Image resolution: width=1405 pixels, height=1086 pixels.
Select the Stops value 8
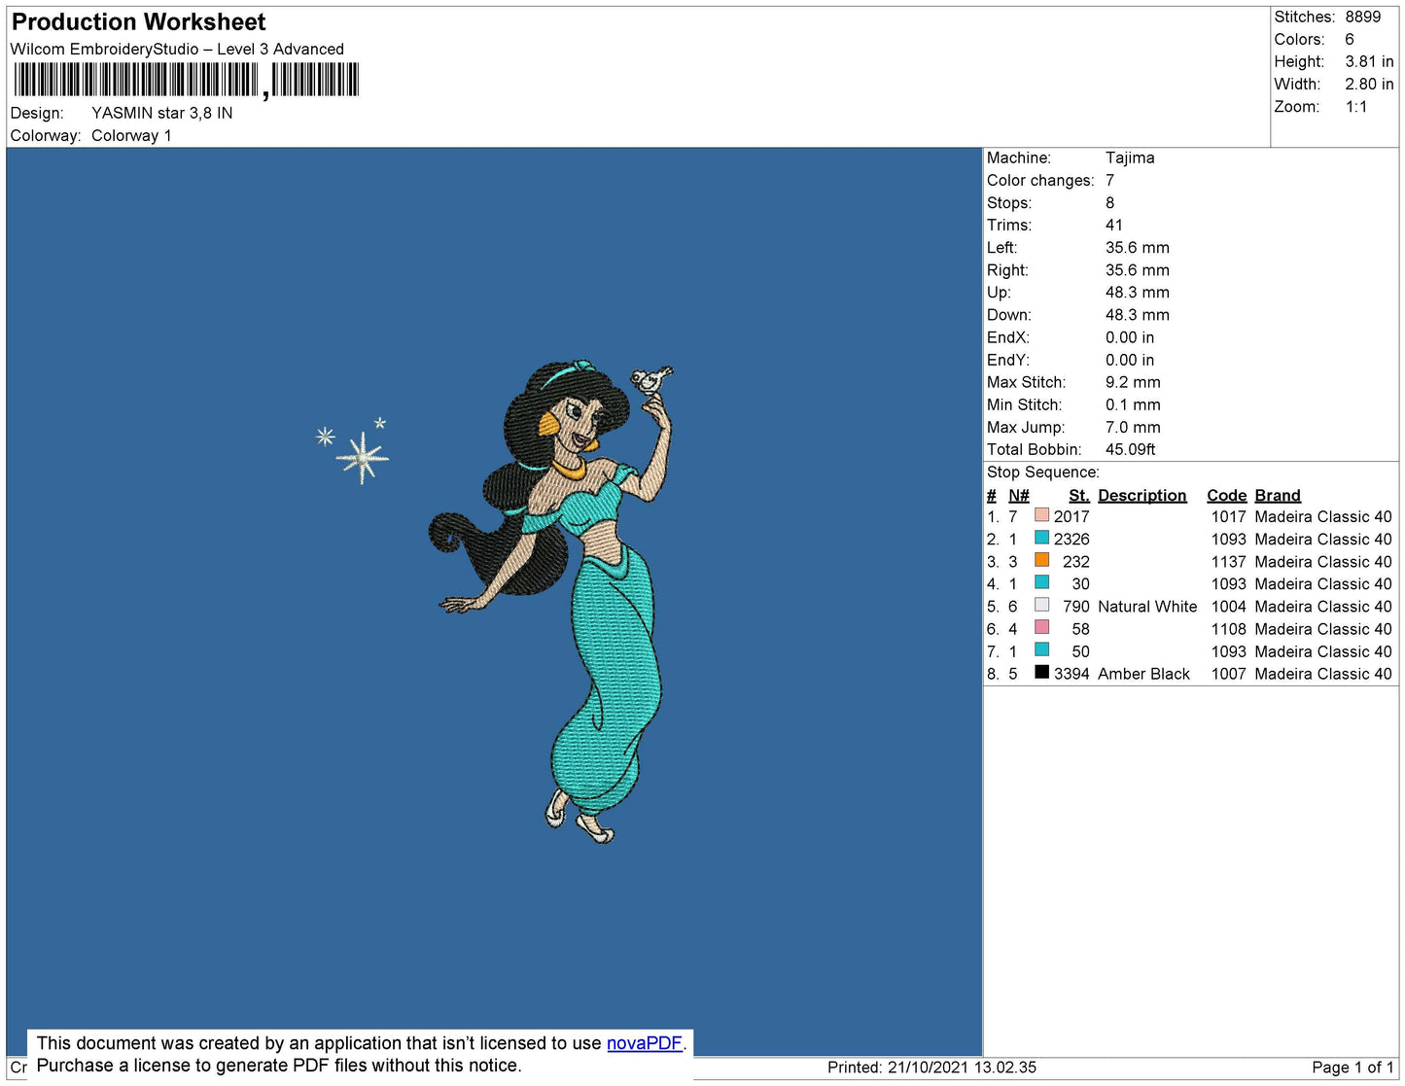[1110, 202]
